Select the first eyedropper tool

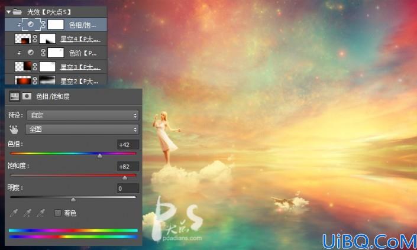[14, 213]
